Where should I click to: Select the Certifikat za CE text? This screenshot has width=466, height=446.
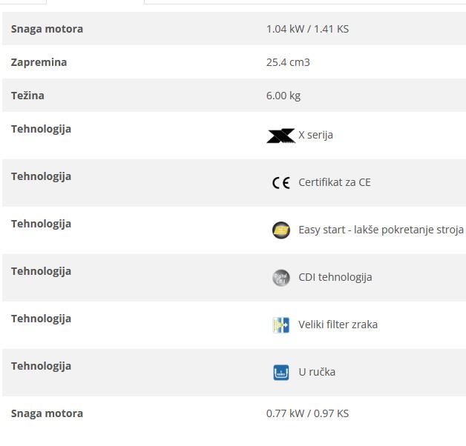pos(334,182)
